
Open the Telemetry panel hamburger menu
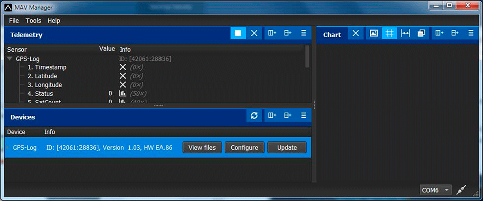pyautogui.click(x=303, y=33)
